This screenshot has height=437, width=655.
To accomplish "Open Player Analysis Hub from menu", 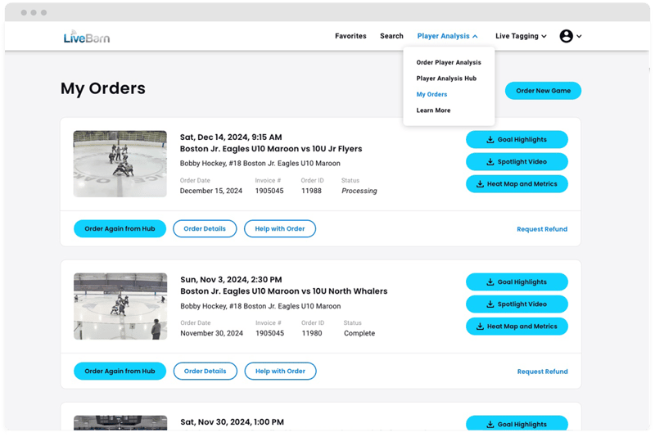I will pos(446,78).
